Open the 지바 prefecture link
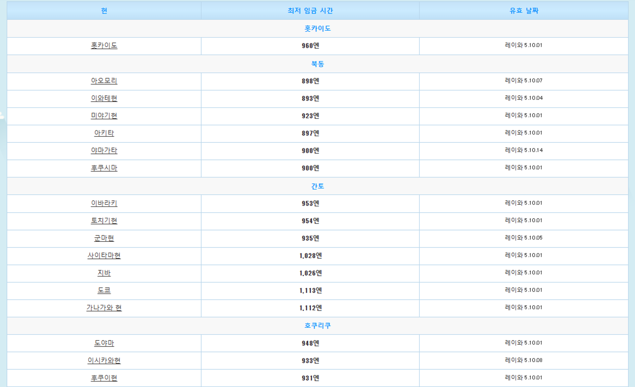This screenshot has width=635, height=387. coord(104,273)
